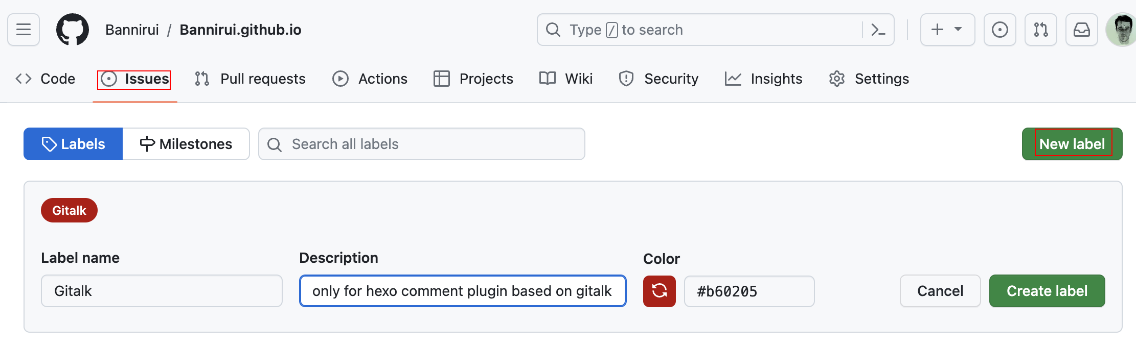Open pull requests icon in header
This screenshot has height=348, width=1136.
tap(1040, 30)
